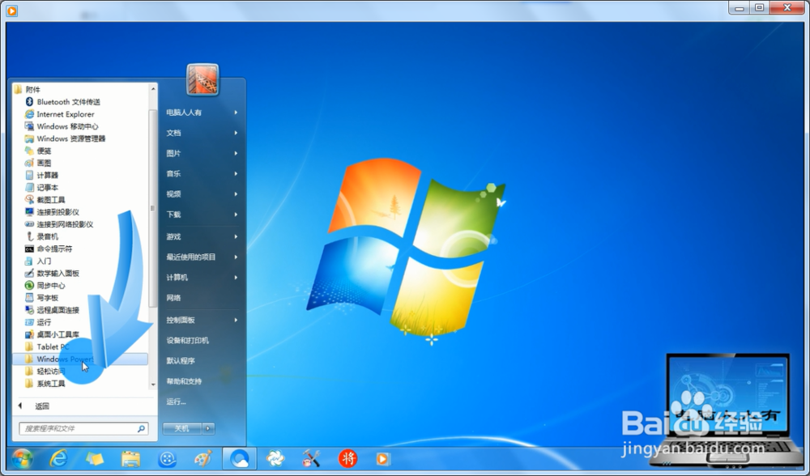Image resolution: width=810 pixels, height=476 pixels.
Task: Select 连接到网络投影仪
Action: [x=59, y=224]
